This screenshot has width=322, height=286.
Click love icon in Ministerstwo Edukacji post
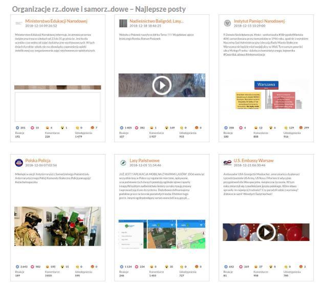[32, 127]
